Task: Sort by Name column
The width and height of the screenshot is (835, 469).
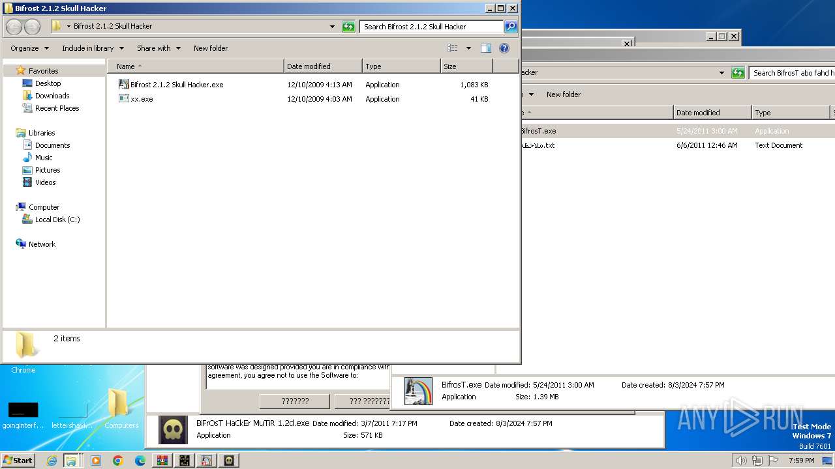Action: tap(196, 66)
